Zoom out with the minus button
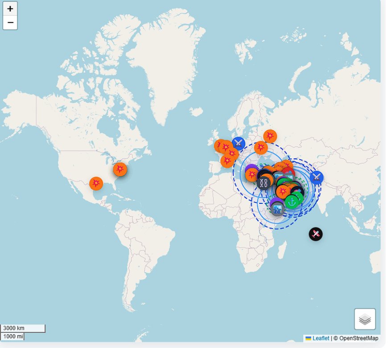The width and height of the screenshot is (388, 348). tap(10, 23)
